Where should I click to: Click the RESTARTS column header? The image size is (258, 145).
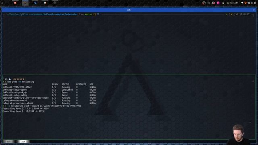pyautogui.click(x=81, y=84)
